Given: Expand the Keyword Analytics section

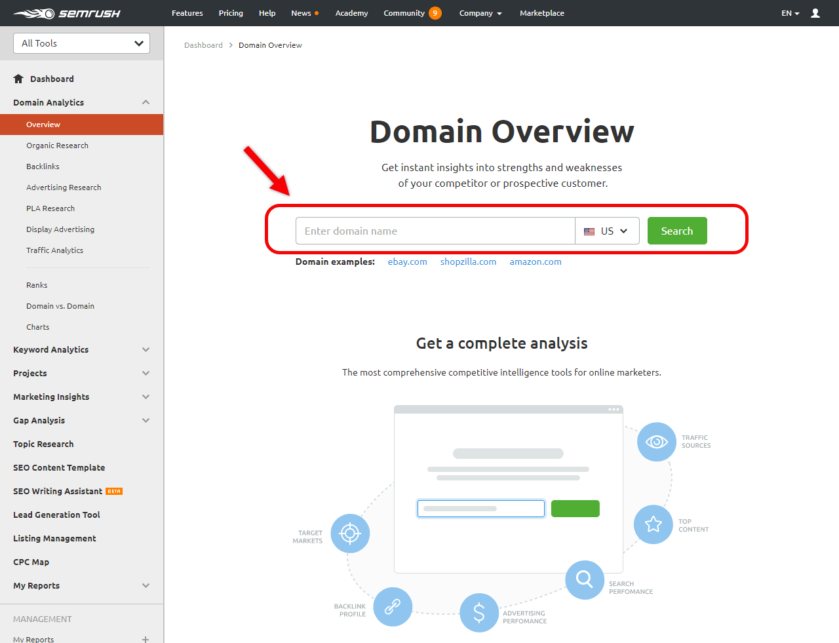Looking at the screenshot, I should pyautogui.click(x=146, y=349).
